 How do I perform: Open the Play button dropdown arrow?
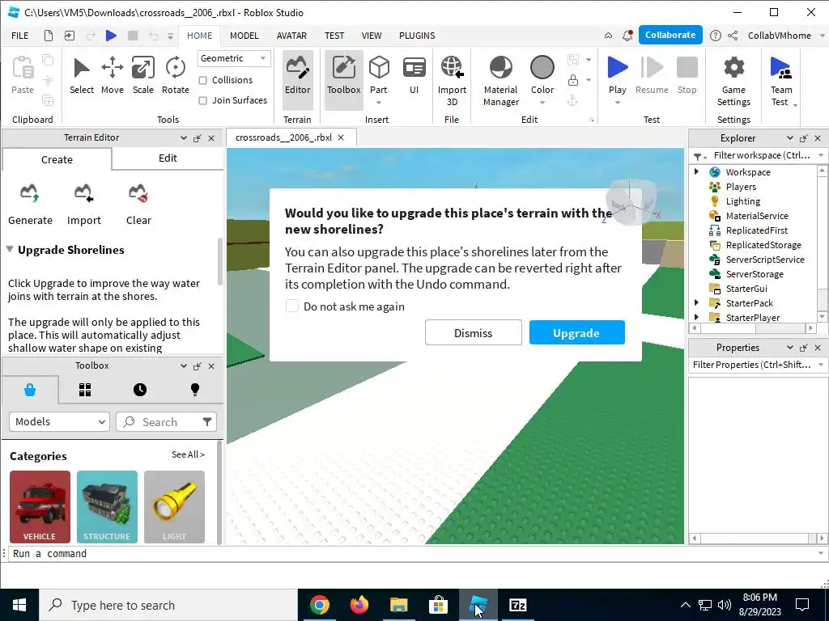click(617, 103)
